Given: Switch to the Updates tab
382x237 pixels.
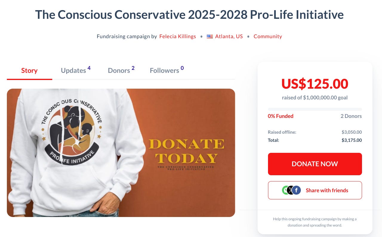Looking at the screenshot, I should (x=76, y=70).
